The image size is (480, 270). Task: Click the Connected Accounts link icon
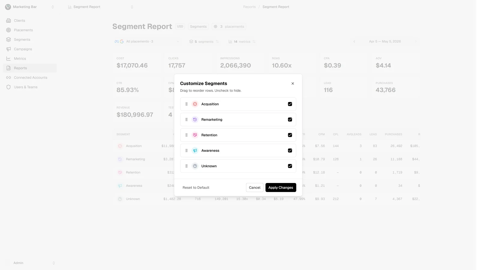click(x=8, y=77)
